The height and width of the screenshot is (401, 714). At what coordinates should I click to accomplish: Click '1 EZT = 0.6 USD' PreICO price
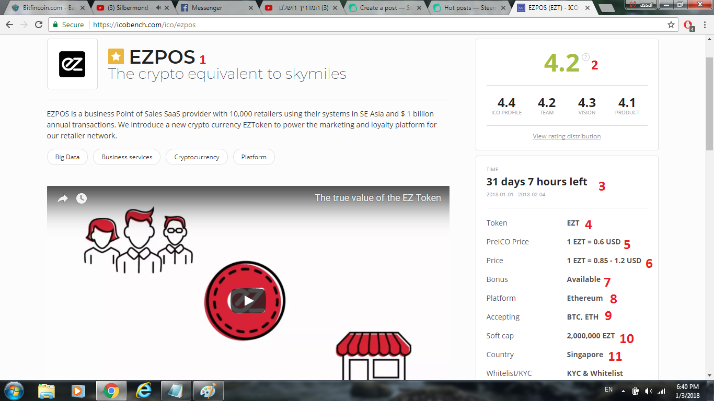[594, 242]
